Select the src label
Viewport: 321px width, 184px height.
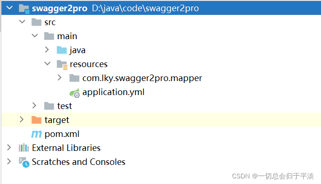50,22
